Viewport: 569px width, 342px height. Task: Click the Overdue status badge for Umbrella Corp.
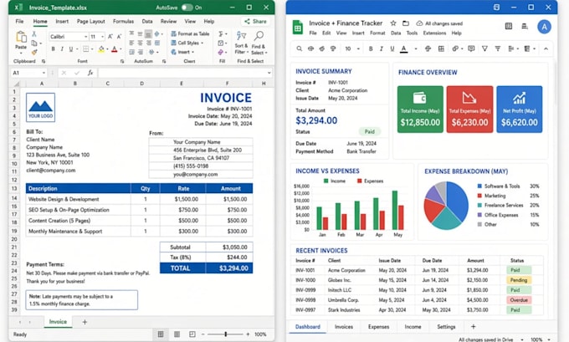[x=519, y=300]
